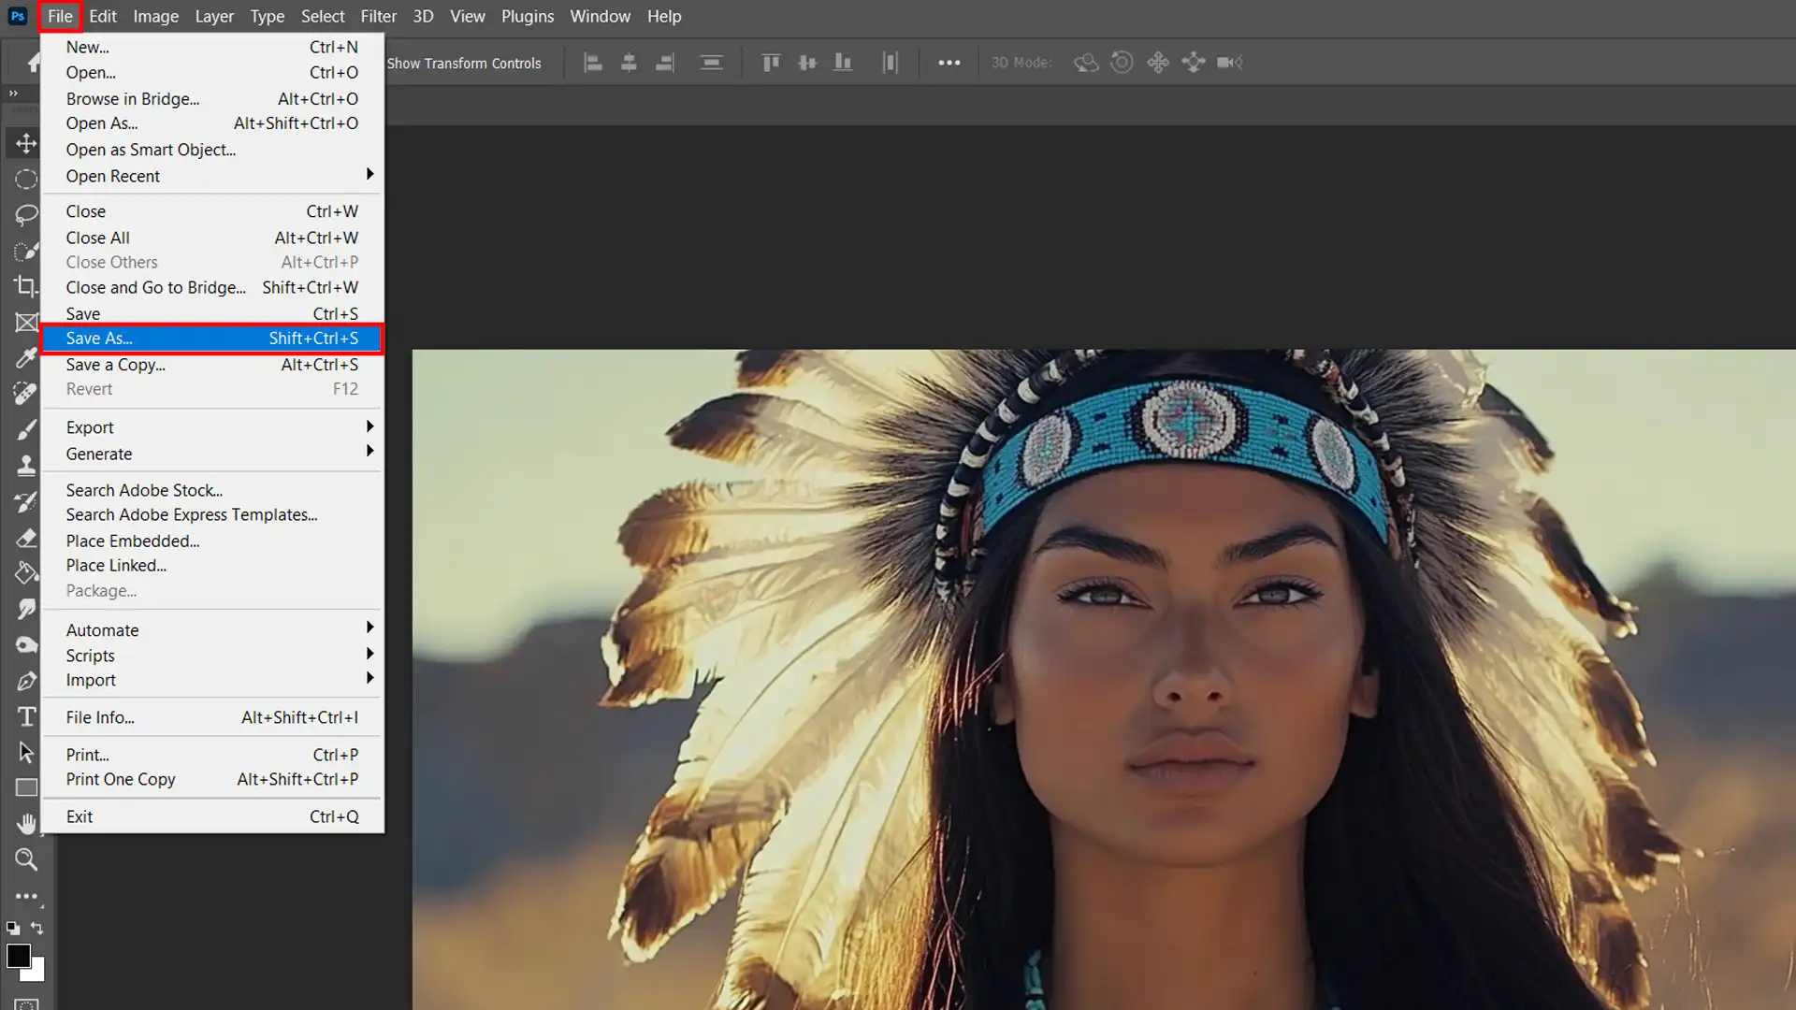Image resolution: width=1796 pixels, height=1010 pixels.
Task: Click the 3D Scale camera icon
Action: [1230, 63]
